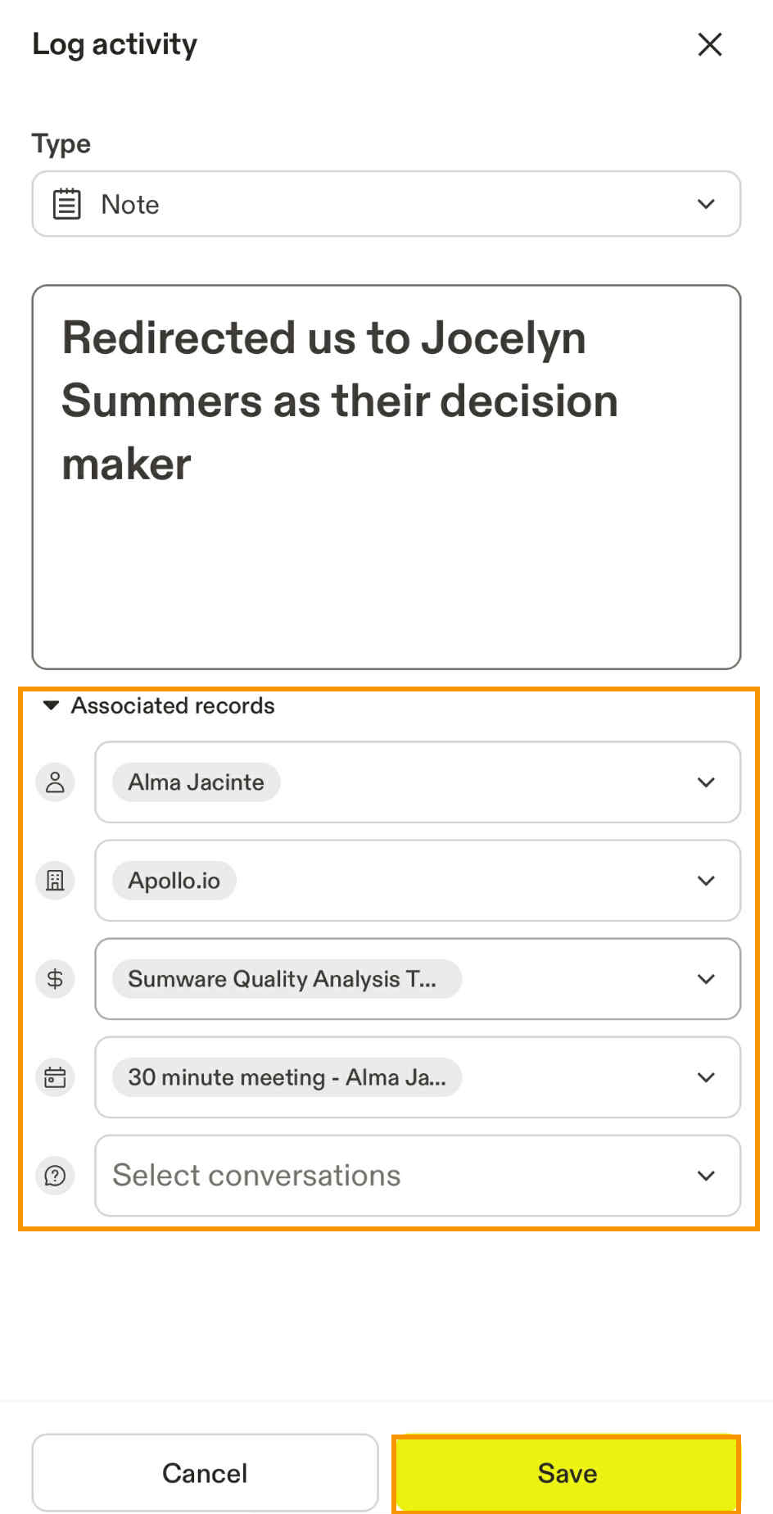Select the Alma Jacinte pill
The width and height of the screenshot is (773, 1514).
pyautogui.click(x=195, y=782)
